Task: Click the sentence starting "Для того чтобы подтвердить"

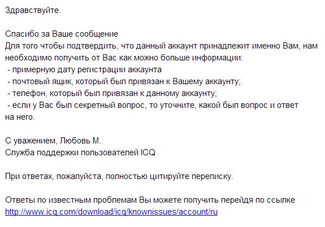Action: click(161, 46)
